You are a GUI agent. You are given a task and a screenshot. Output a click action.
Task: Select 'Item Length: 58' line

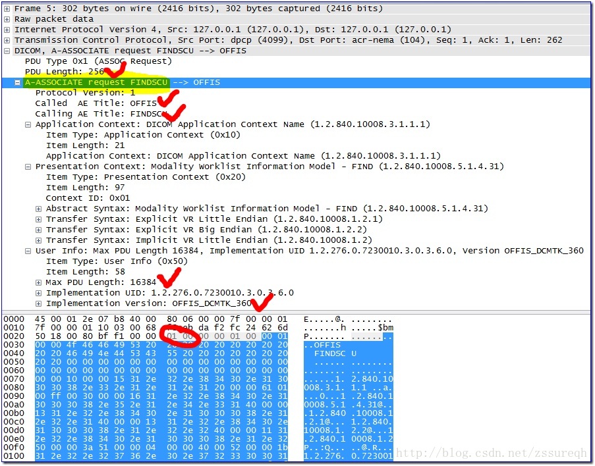[86, 272]
